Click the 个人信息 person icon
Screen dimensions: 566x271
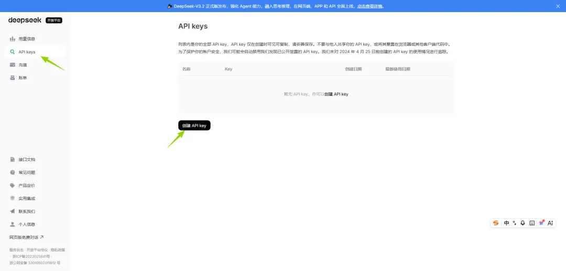pos(12,224)
